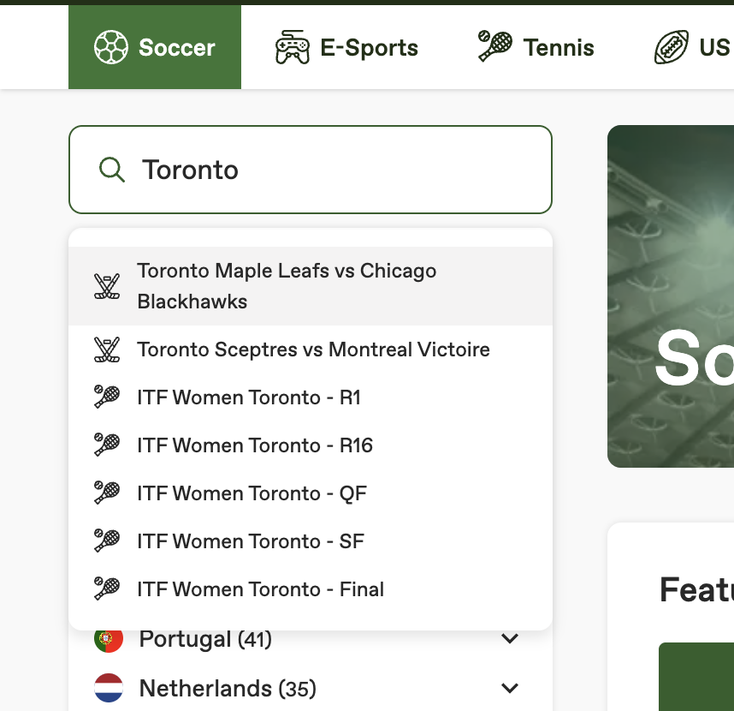Choose Toronto Sceptres vs Montreal Victoire result
Screen dimensions: 734x711
313,350
